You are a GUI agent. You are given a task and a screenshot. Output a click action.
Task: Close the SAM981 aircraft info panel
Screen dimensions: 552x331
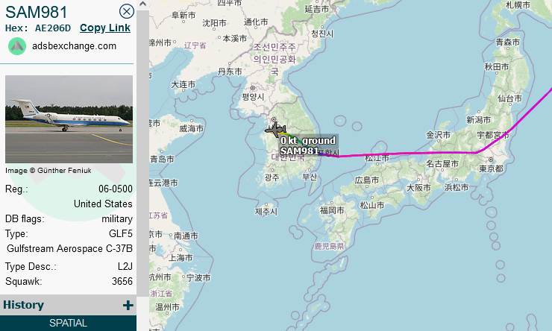point(126,11)
